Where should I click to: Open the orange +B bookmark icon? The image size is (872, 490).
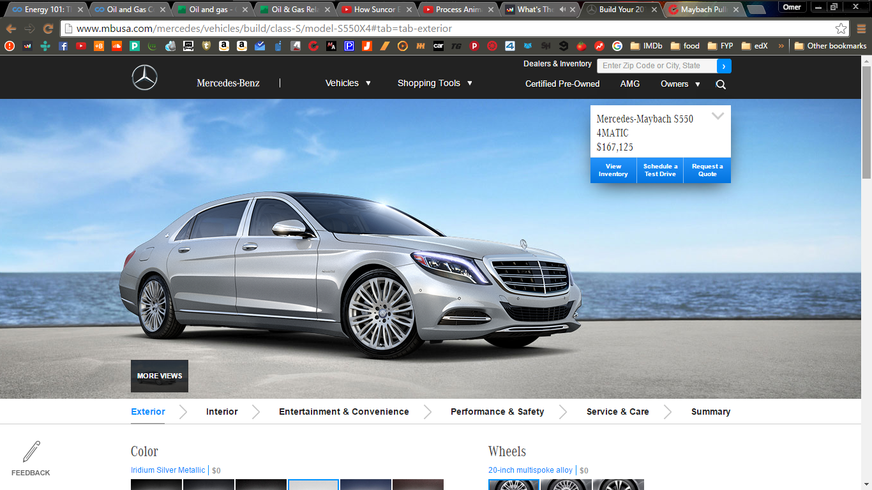(x=99, y=46)
